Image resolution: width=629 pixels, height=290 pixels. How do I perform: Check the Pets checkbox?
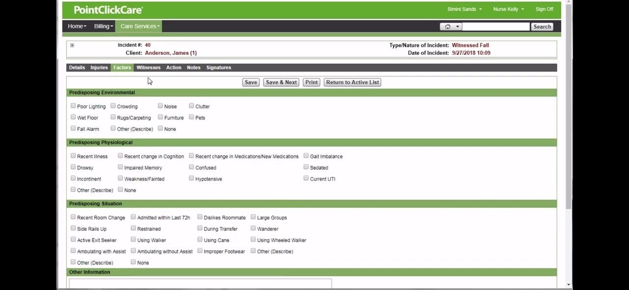coord(192,117)
